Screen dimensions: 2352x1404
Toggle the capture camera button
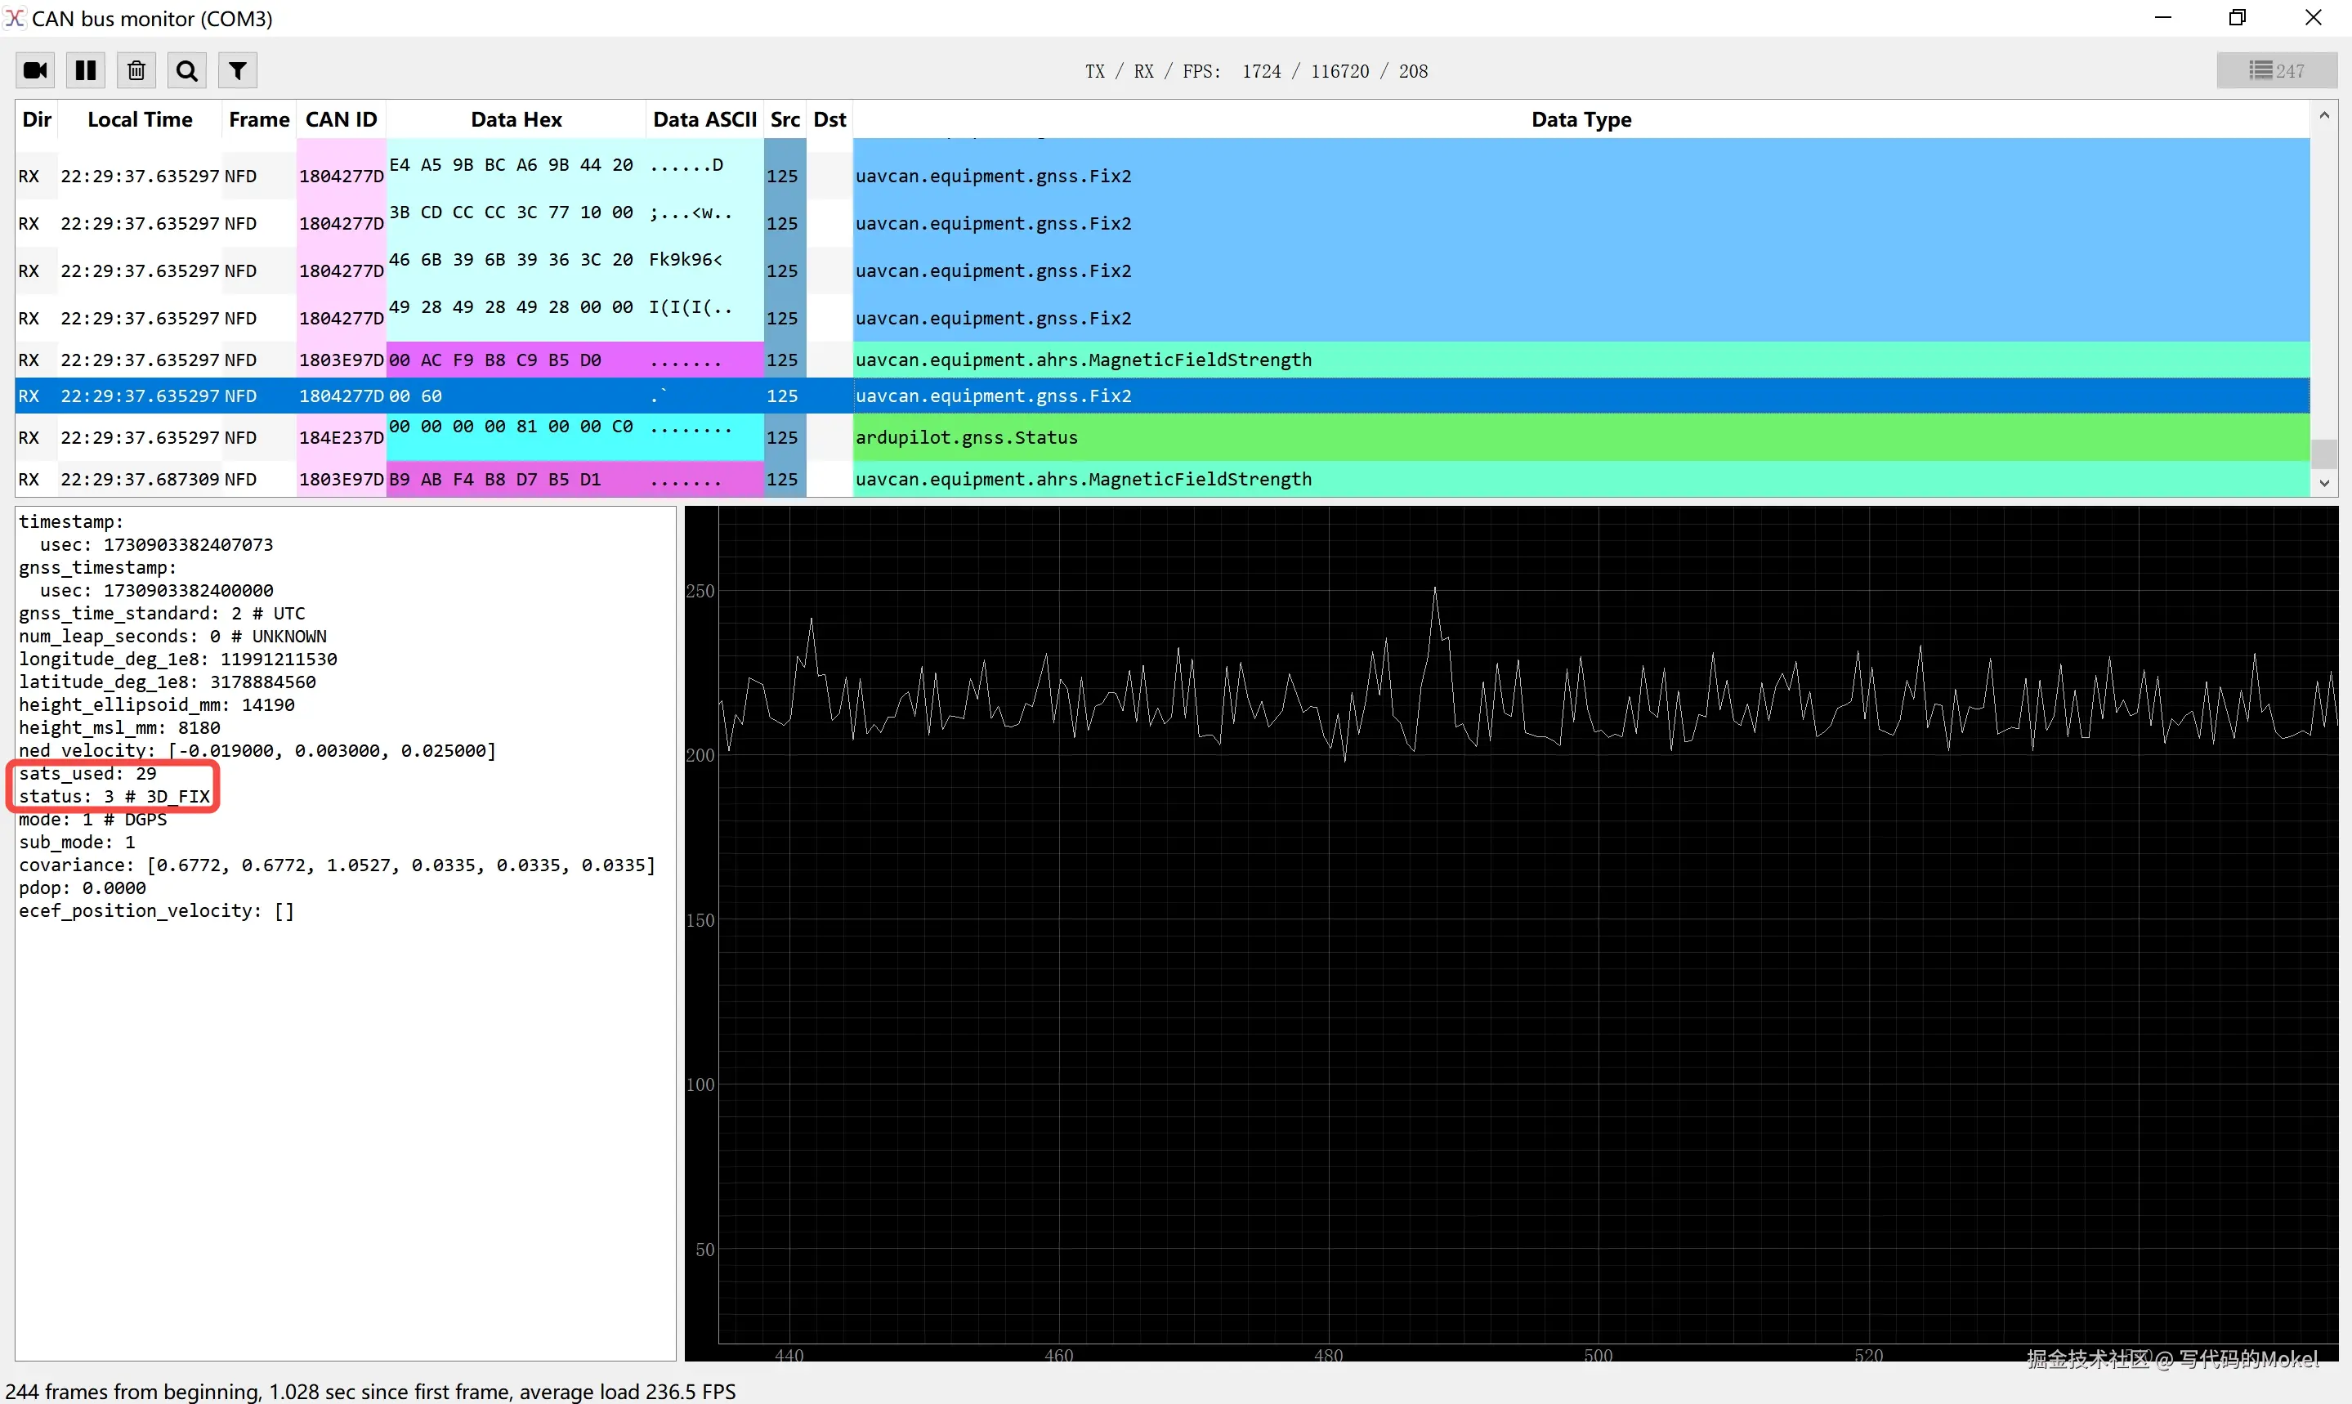(36, 71)
